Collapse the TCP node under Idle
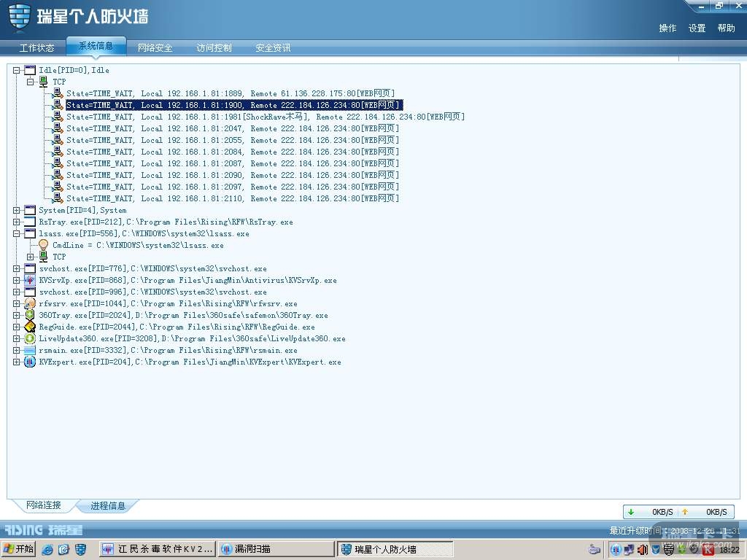The image size is (747, 560). click(30, 82)
